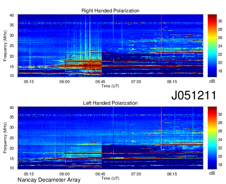This screenshot has width=226, height=184.
Task: Click the 05:15 time tick of the right-handed plot
Action: coord(29,82)
